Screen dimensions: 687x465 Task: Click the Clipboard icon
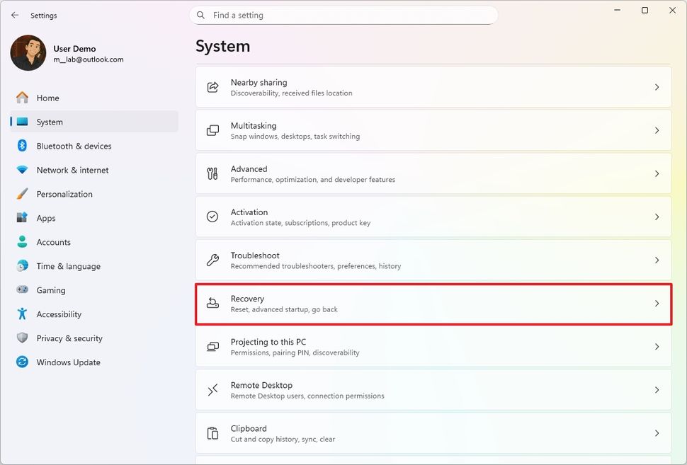tap(212, 433)
